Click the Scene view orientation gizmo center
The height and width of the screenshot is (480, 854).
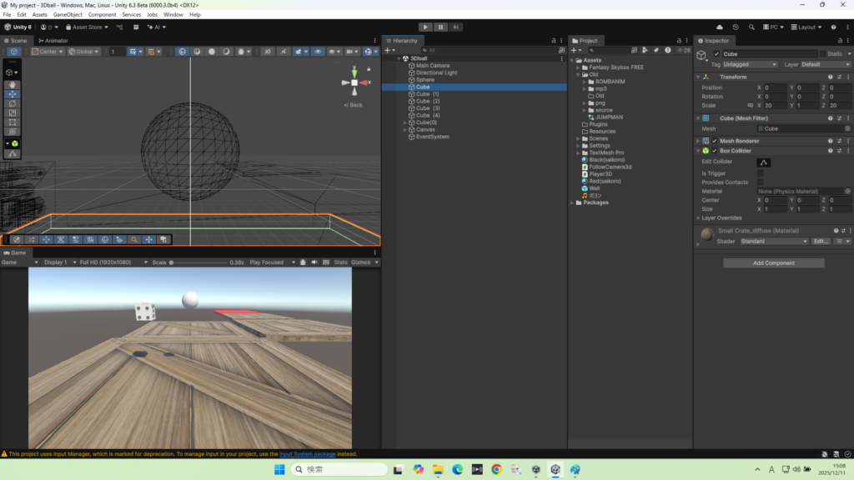coord(354,82)
